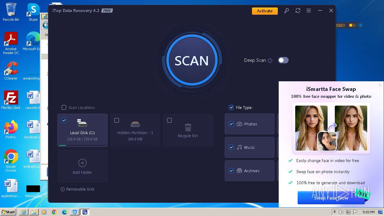Viewport: 384px width, 216px height.
Task: Click the volume icon in system tray
Action: (341, 212)
